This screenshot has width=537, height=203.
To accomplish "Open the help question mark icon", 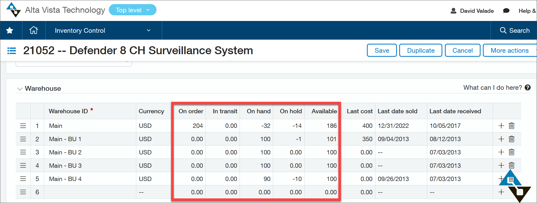I will [x=528, y=88].
